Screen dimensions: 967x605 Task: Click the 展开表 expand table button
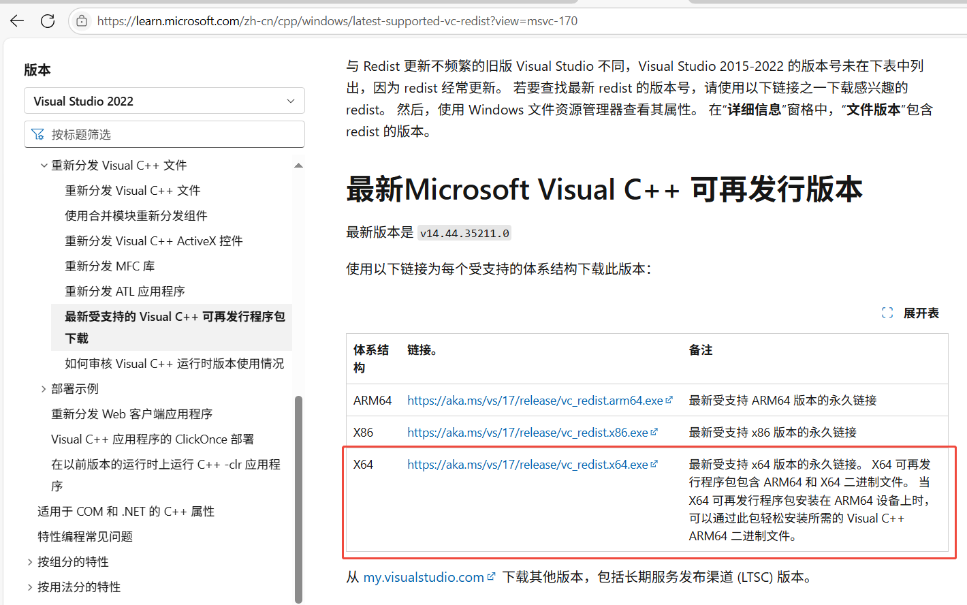[x=910, y=313]
